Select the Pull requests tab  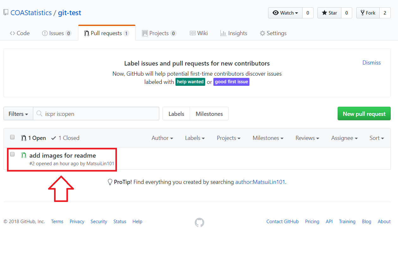(x=107, y=33)
